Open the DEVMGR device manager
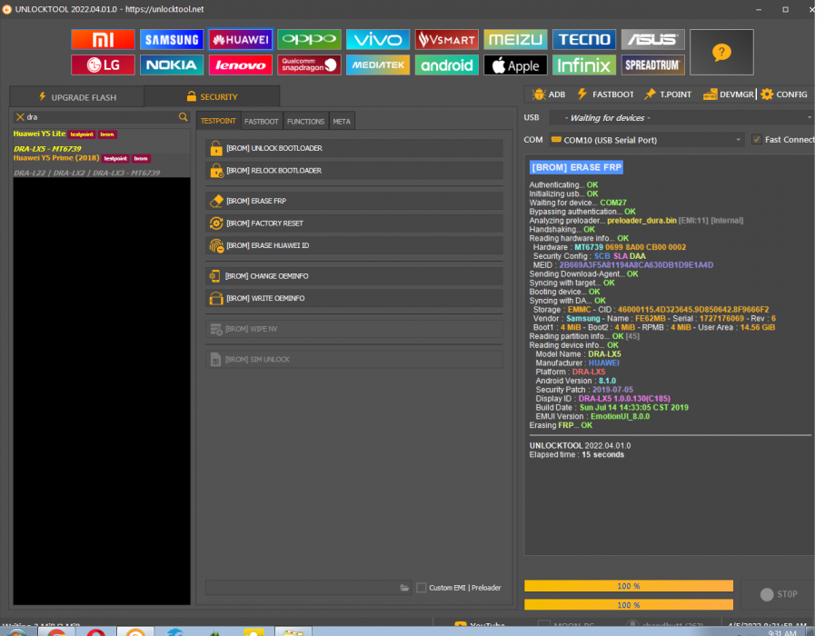The width and height of the screenshot is (825, 636). point(729,94)
